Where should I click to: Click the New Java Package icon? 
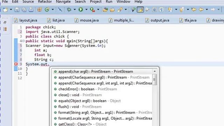click(x=40, y=9)
